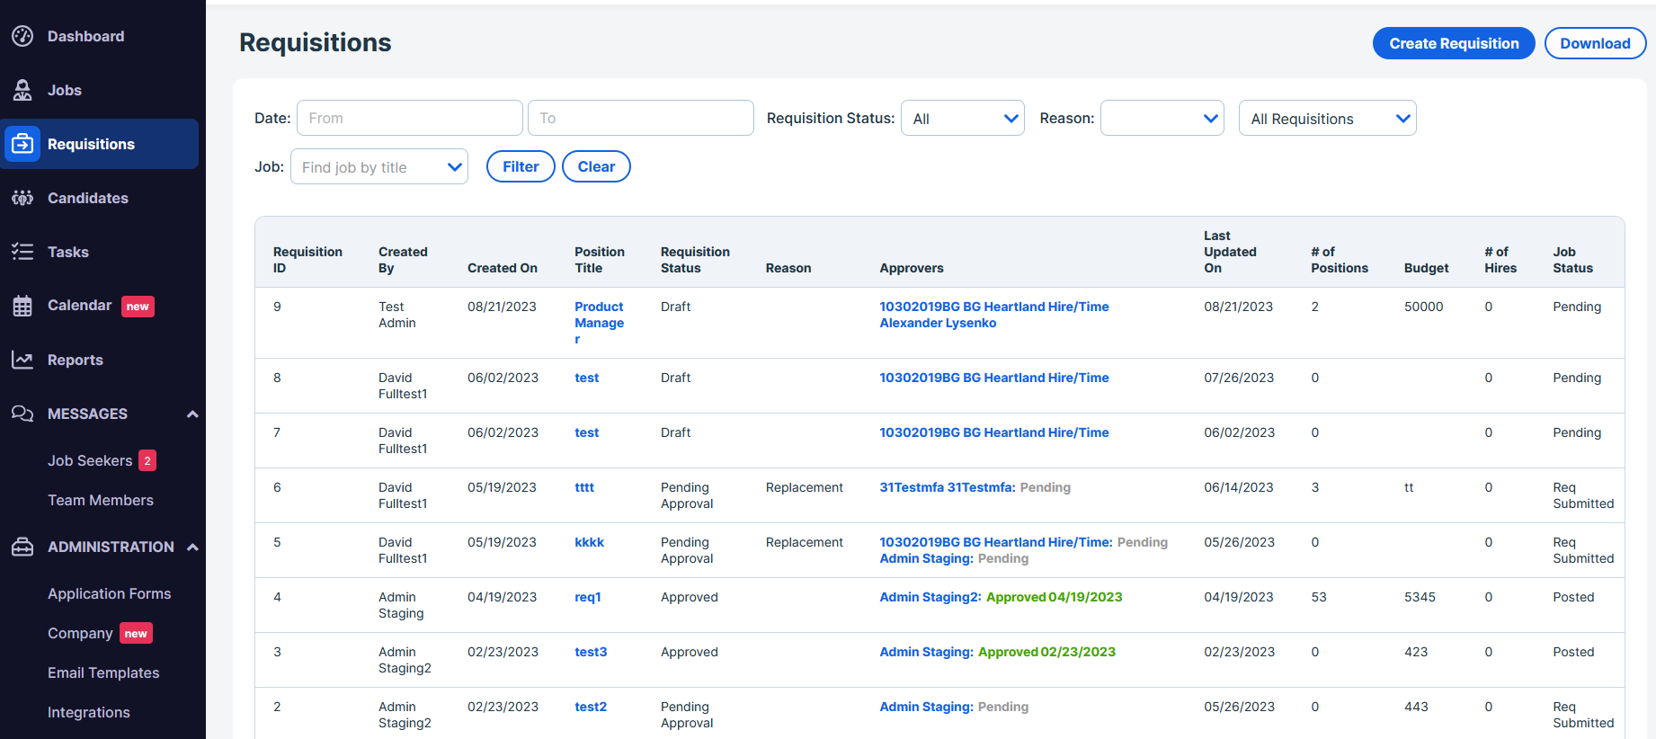
Task: Click the Messages chat bubbles icon
Action: pyautogui.click(x=22, y=414)
